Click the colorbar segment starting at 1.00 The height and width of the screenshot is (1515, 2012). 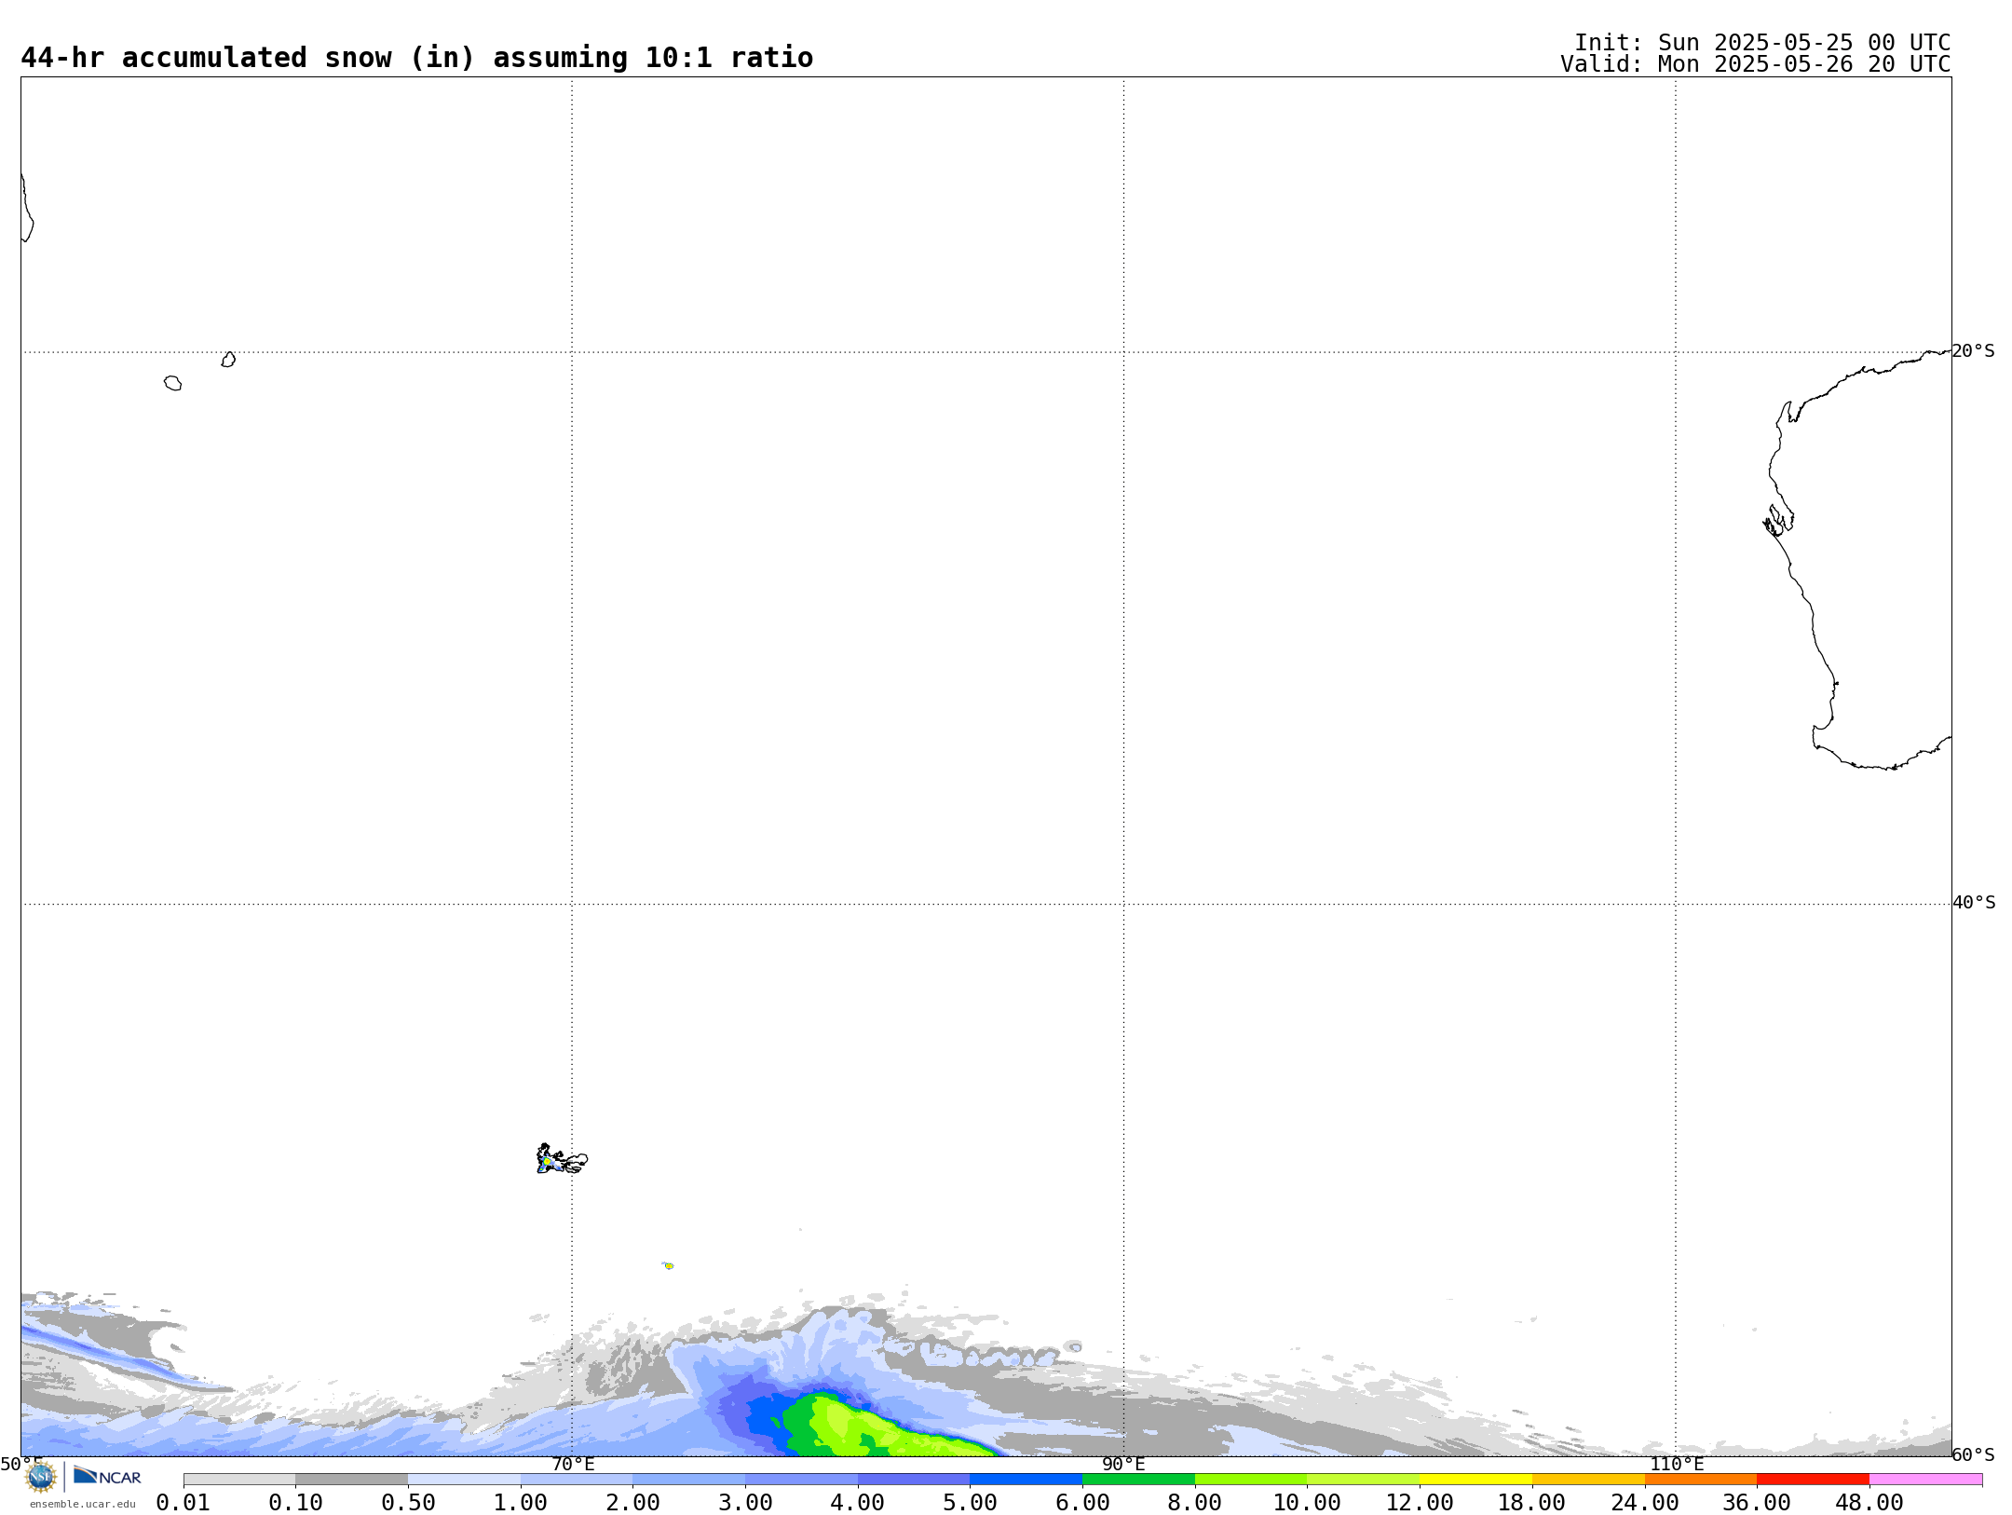[577, 1480]
